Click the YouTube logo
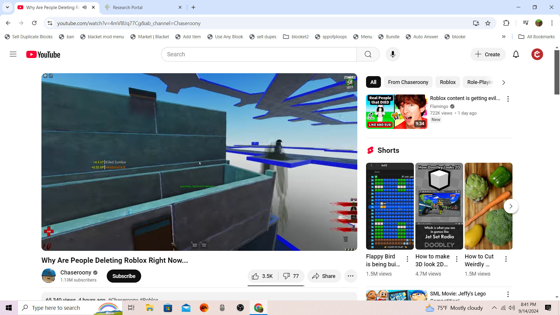Image resolution: width=560 pixels, height=315 pixels. pyautogui.click(x=43, y=55)
